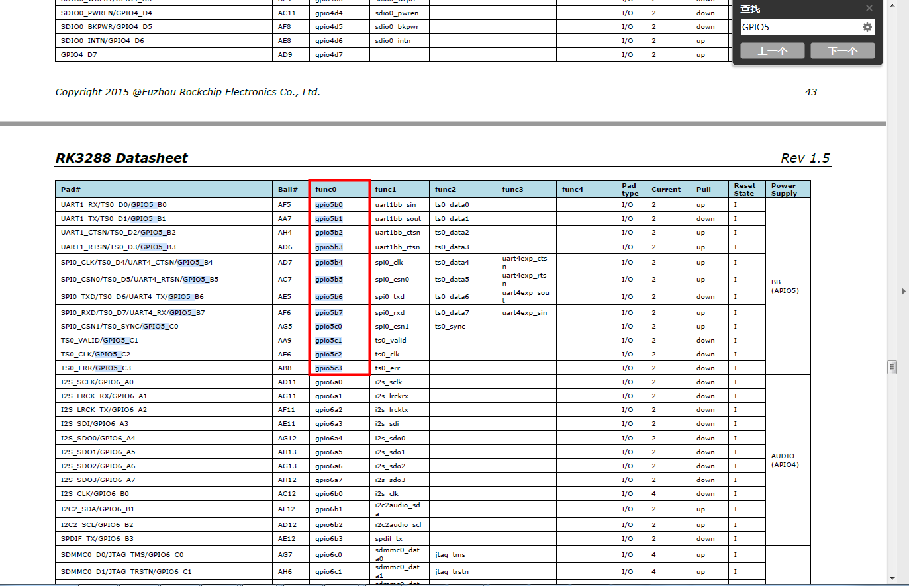Close the 查找 find panel
The width and height of the screenshot is (909, 586).
tap(869, 8)
